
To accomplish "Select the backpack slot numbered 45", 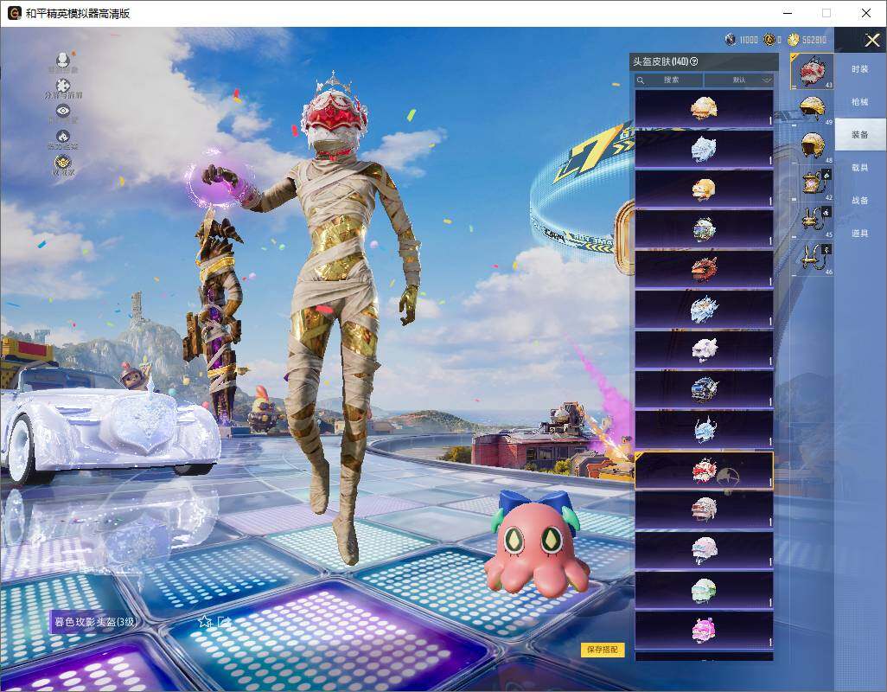I will pos(813,221).
